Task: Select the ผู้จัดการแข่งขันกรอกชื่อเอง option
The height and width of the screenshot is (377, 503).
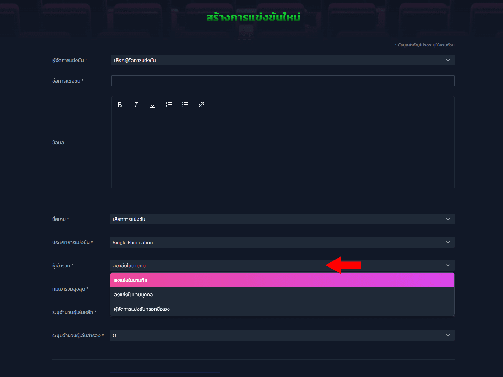Action: click(282, 309)
